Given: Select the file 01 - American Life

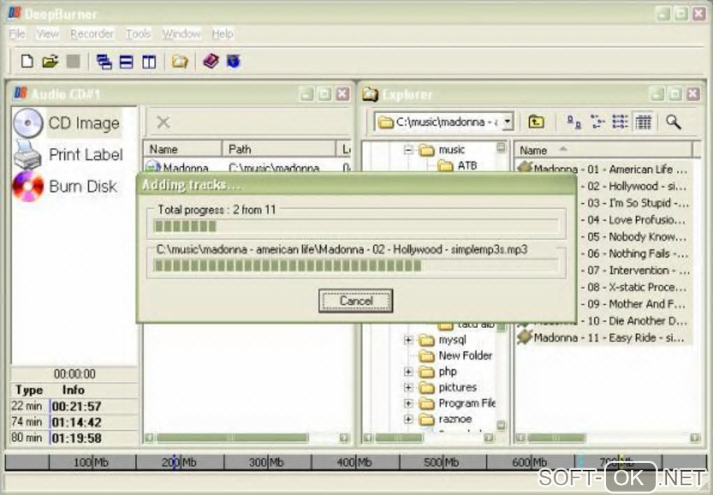Looking at the screenshot, I should pos(605,169).
